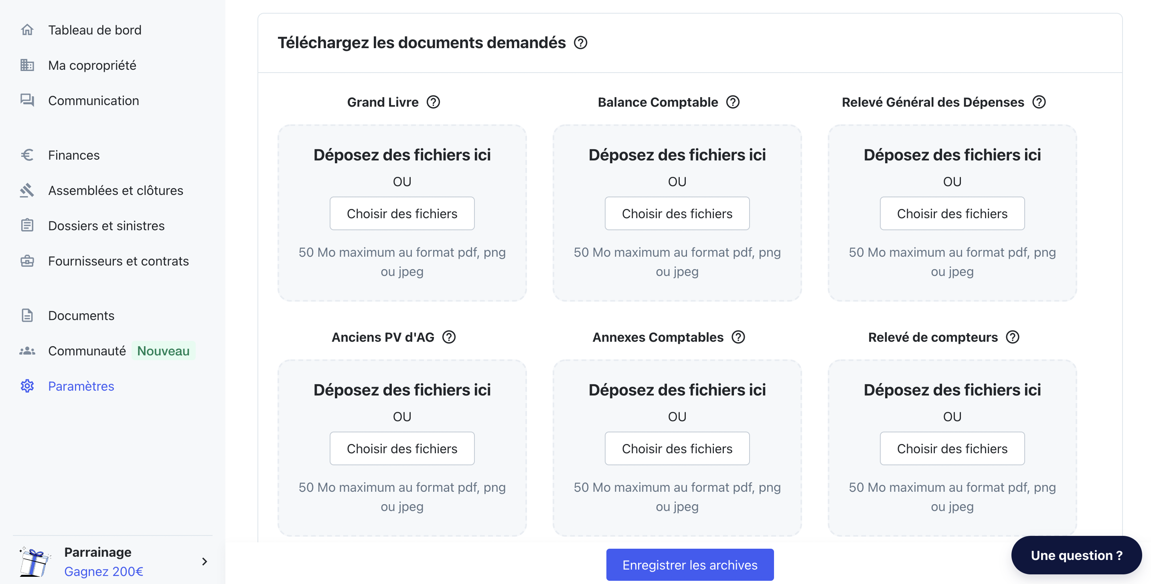
Task: Expand the Parrainage chevron arrow
Action: click(x=205, y=562)
